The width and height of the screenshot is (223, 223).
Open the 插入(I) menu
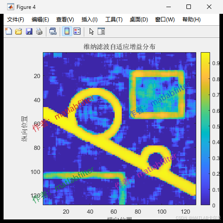89,20
